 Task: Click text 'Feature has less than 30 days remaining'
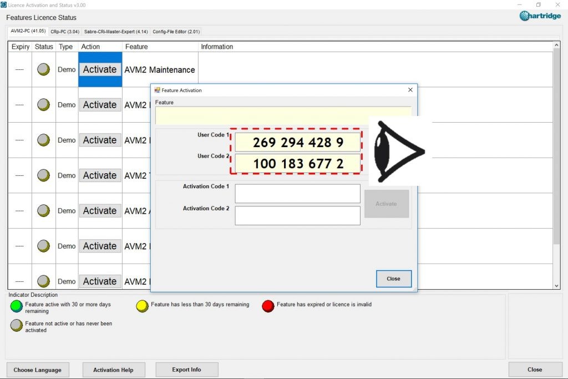coord(200,304)
